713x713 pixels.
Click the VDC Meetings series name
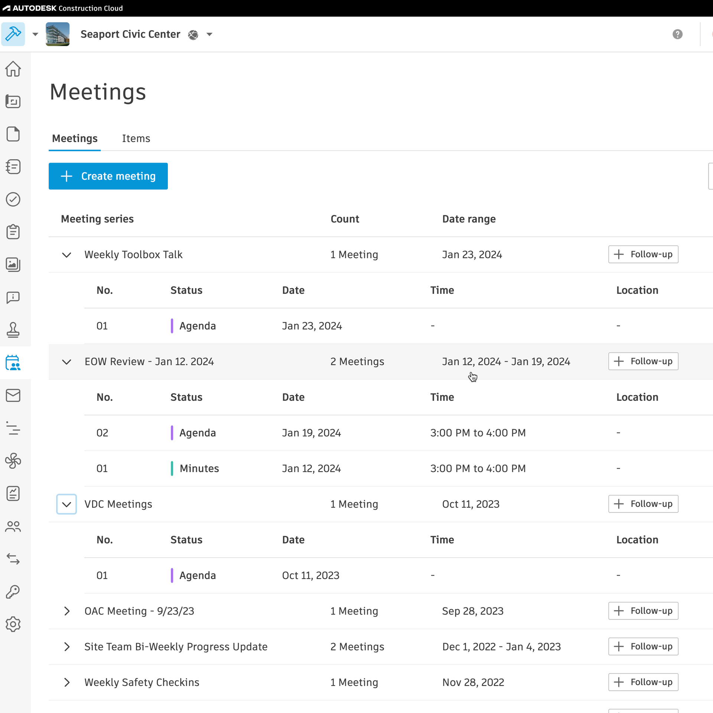click(x=118, y=504)
